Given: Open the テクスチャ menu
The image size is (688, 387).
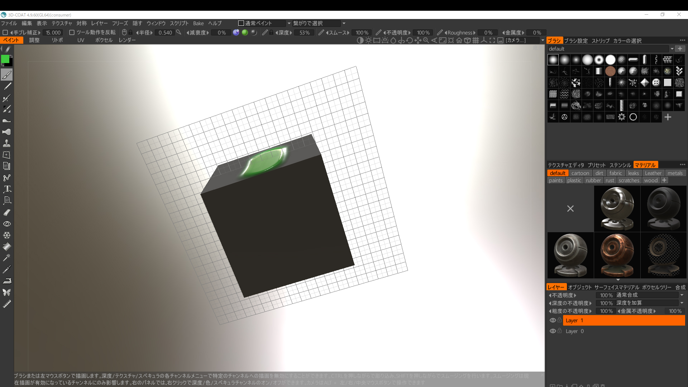Looking at the screenshot, I should [x=62, y=23].
